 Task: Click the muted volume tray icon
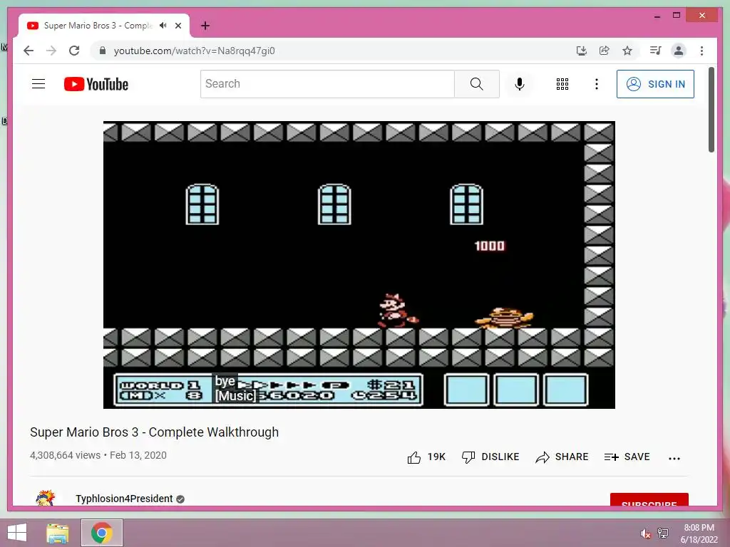(645, 533)
